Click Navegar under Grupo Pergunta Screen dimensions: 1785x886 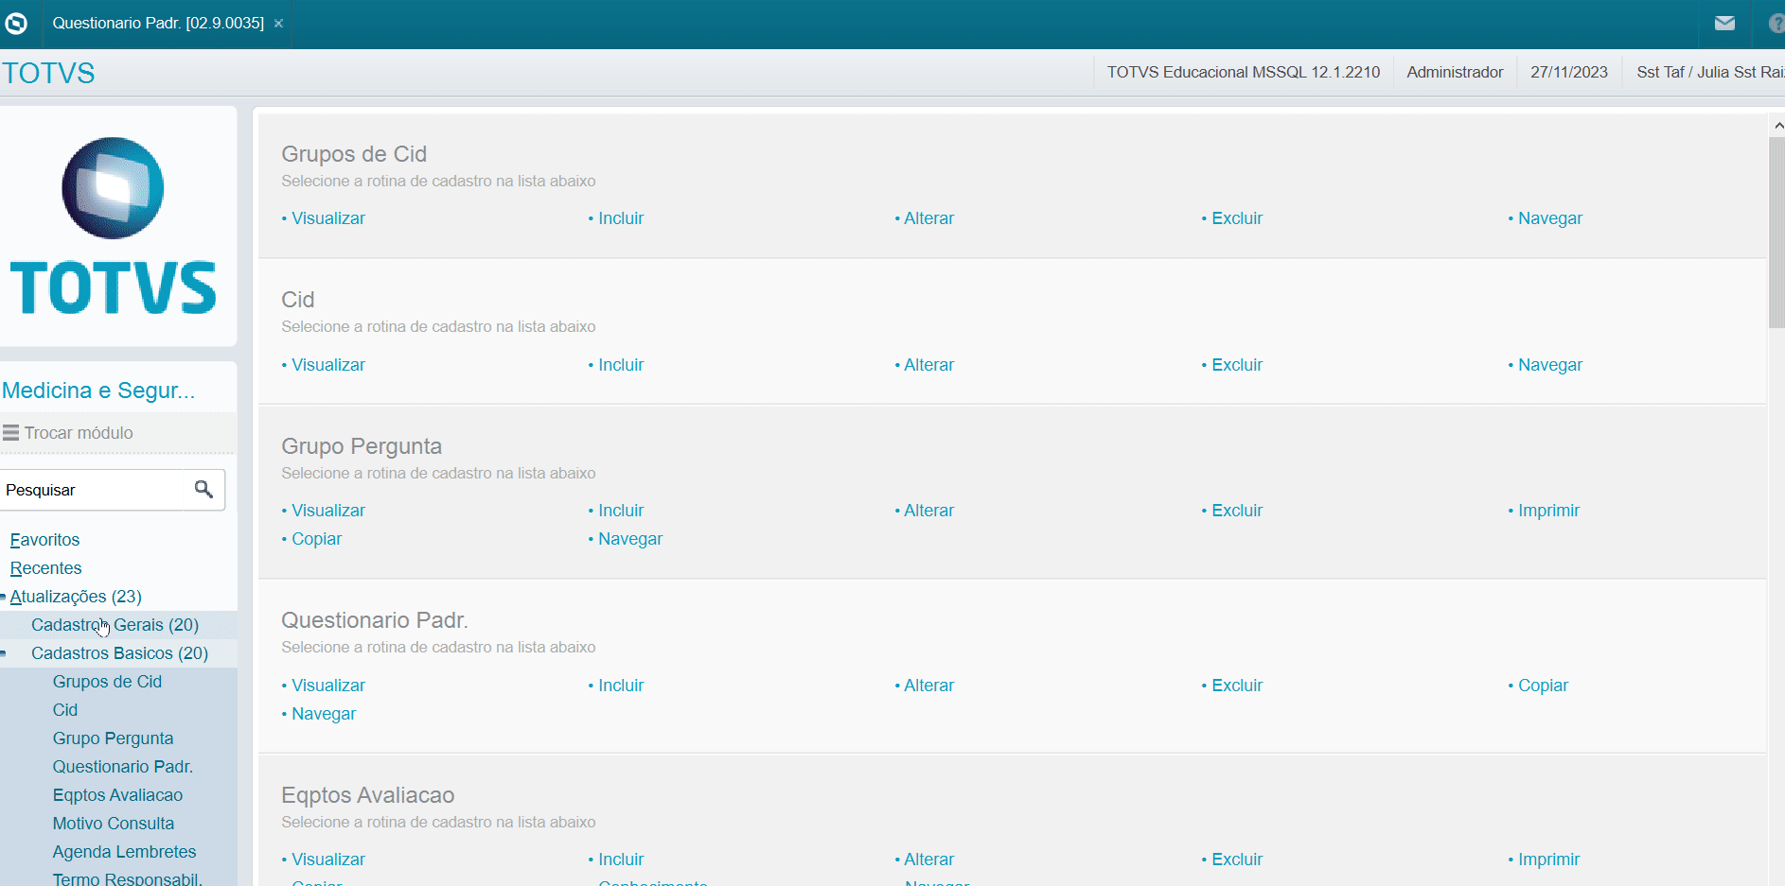click(630, 539)
